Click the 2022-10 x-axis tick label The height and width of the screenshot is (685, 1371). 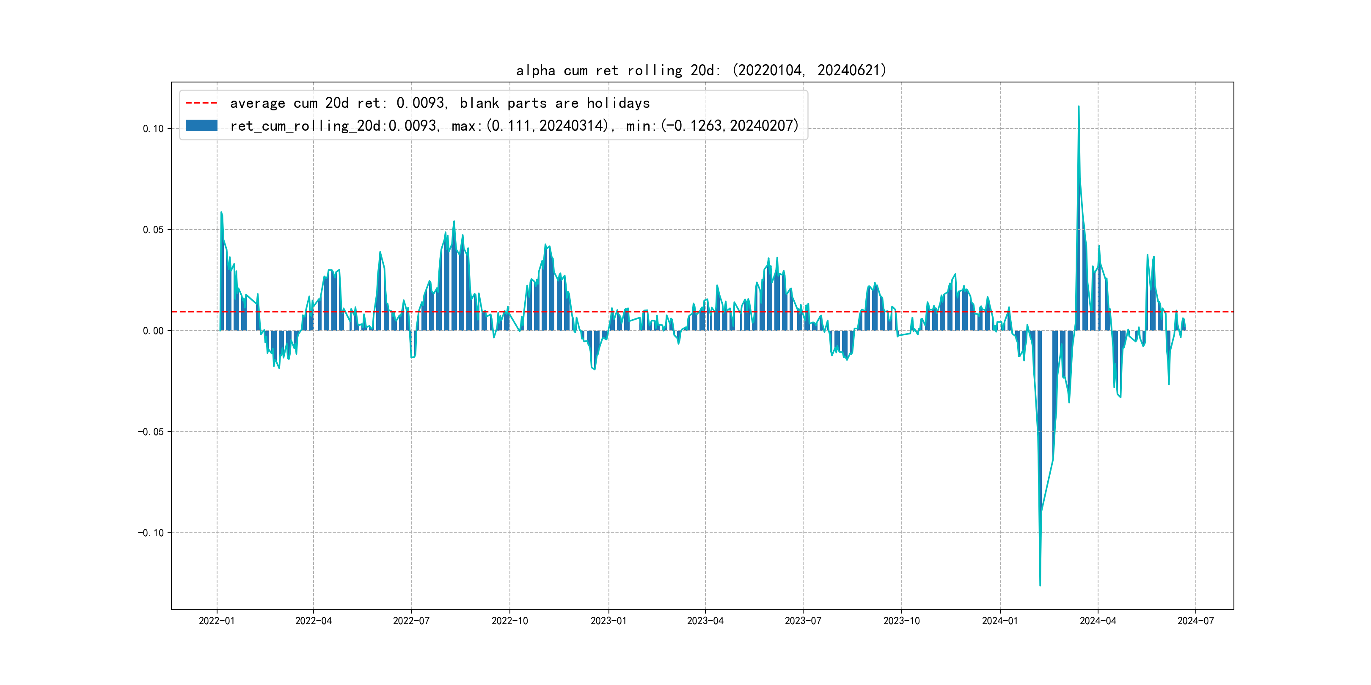tap(509, 621)
